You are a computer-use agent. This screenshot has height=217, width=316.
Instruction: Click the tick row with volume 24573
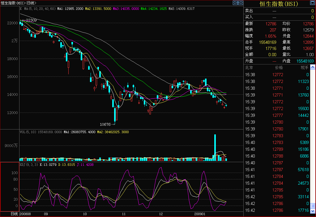[x=277, y=183]
